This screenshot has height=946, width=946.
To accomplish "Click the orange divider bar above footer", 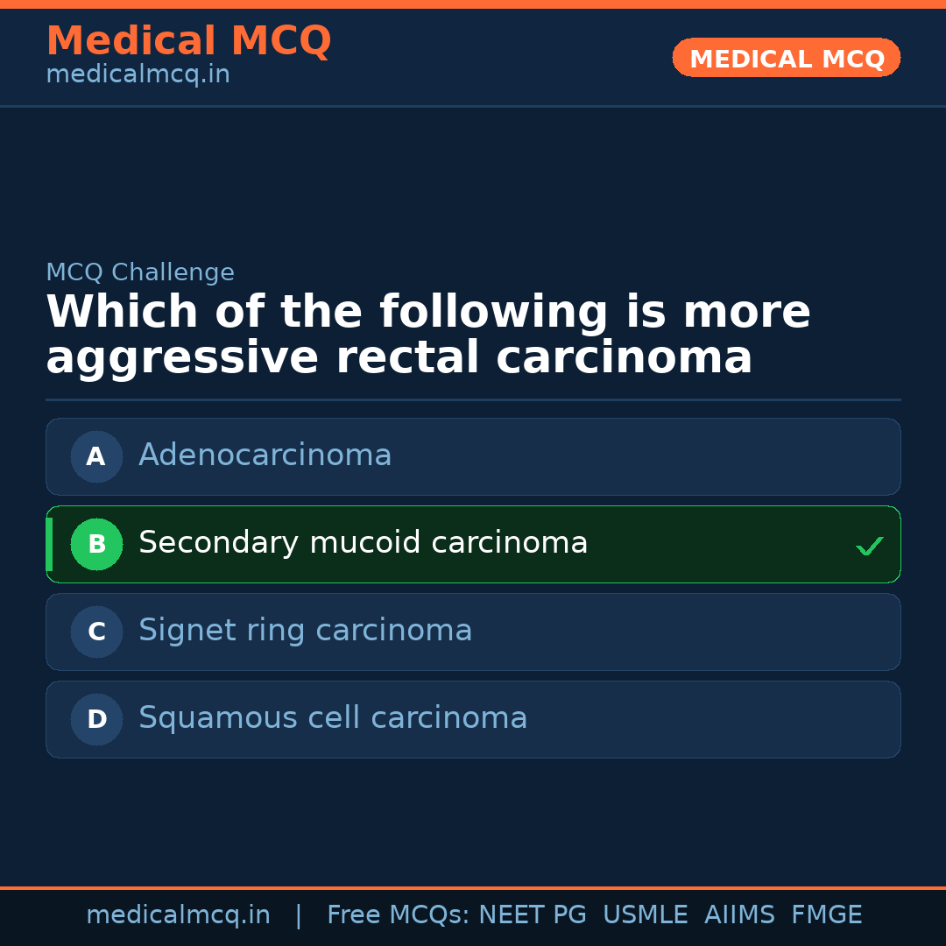I will pos(473,886).
